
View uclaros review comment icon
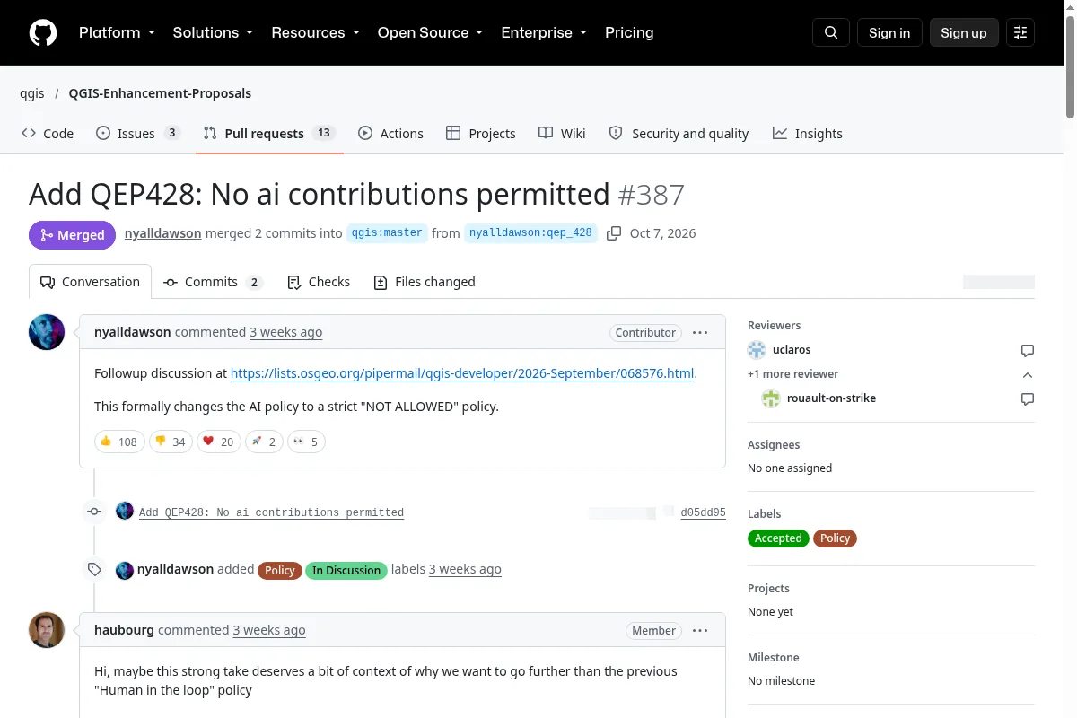1028,350
